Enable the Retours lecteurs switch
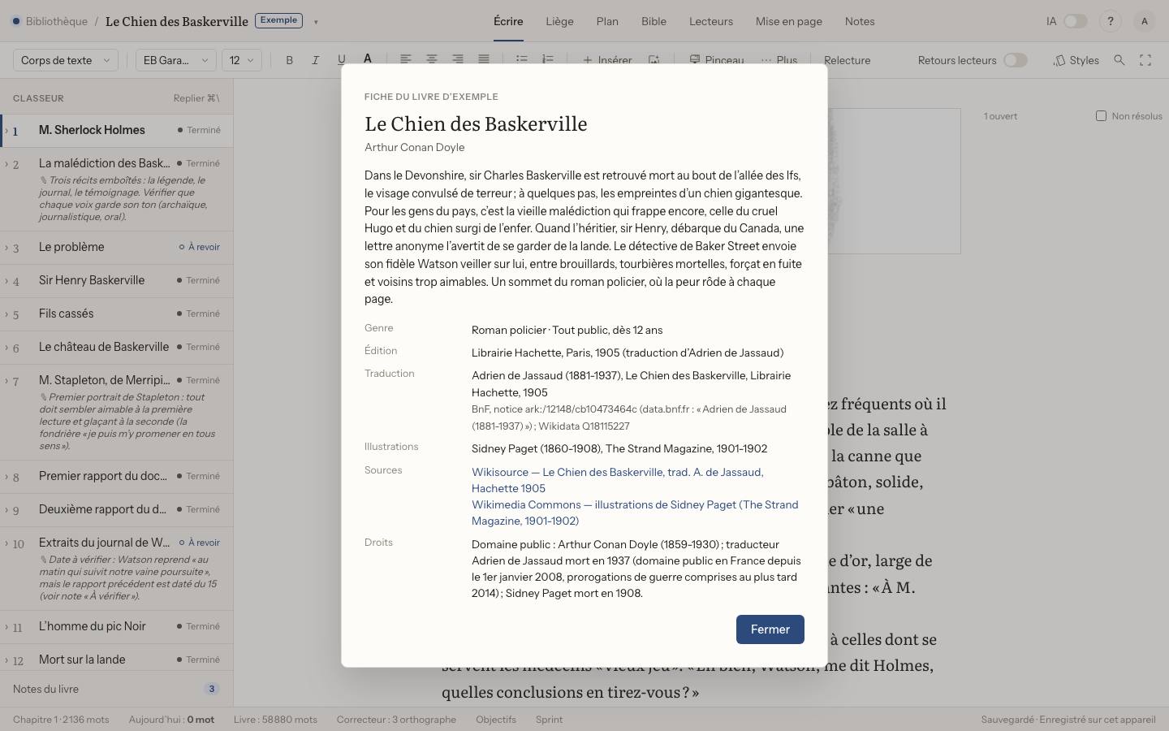Screen dimensions: 1169x731 point(1015,60)
